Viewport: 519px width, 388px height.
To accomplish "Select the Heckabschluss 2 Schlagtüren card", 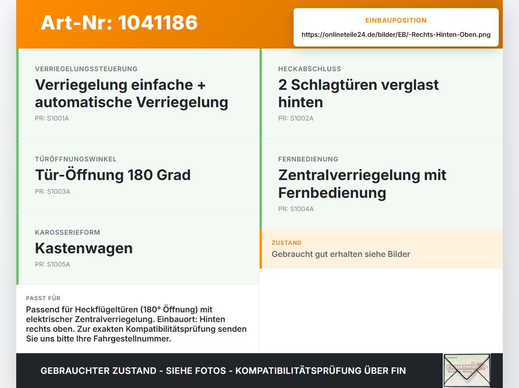I will pos(381,93).
